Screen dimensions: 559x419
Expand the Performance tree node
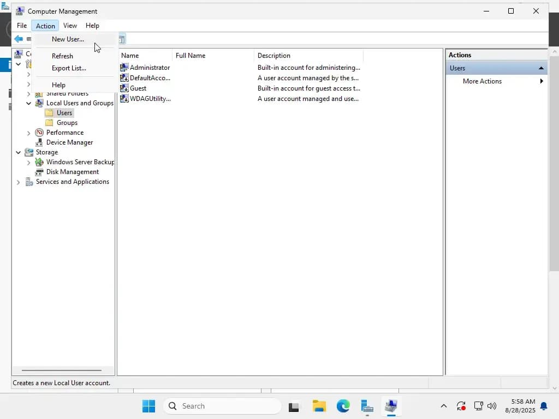[28, 133]
